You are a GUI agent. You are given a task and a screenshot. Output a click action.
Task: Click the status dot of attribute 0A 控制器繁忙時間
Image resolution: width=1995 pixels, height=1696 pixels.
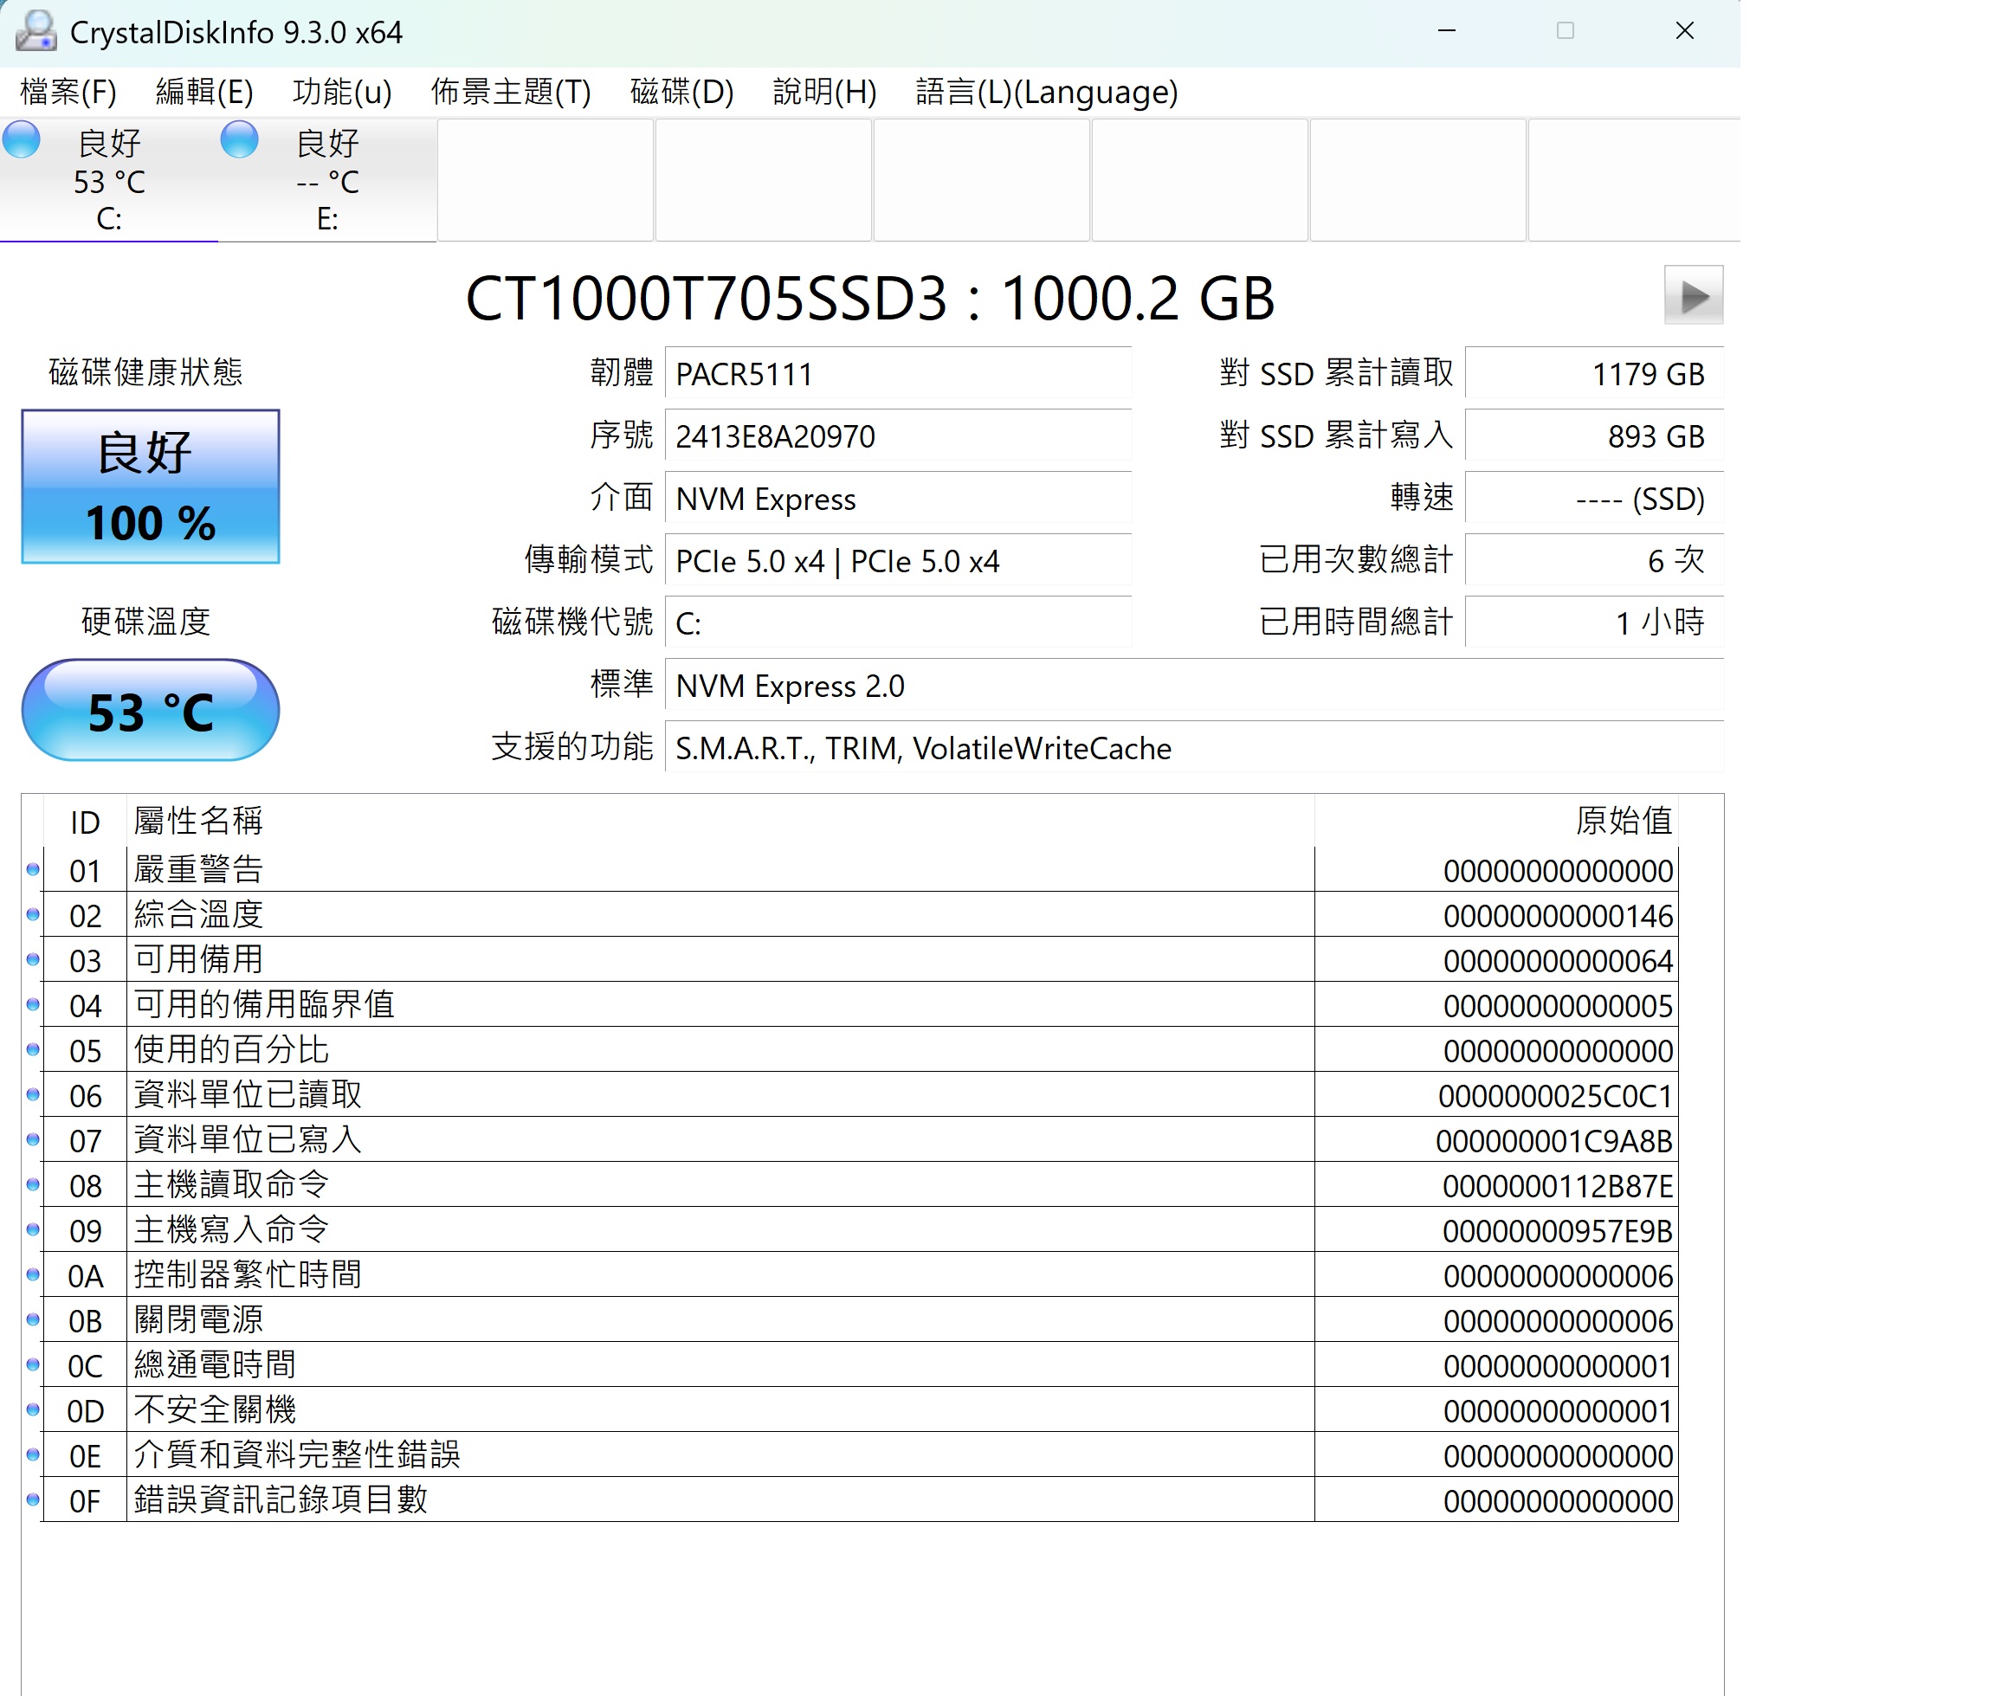pos(33,1275)
